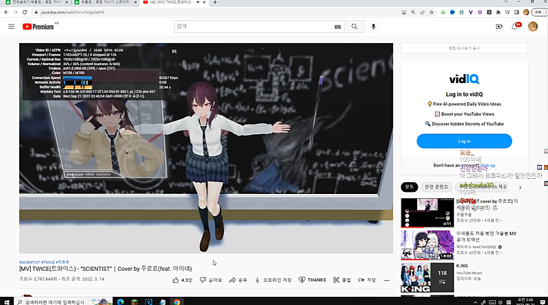Open Minecraft from the taskbar
The width and height of the screenshot is (548, 305).
[134, 302]
